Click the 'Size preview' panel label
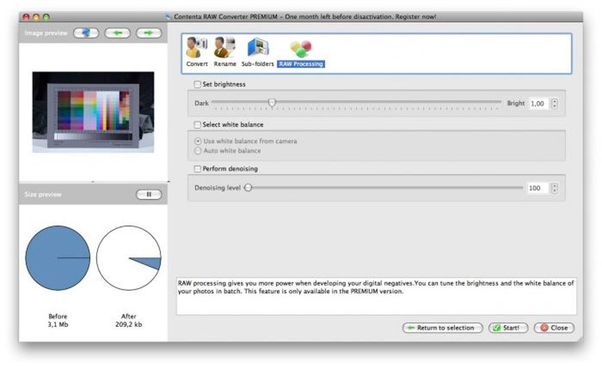This screenshot has width=602, height=368. [x=42, y=194]
